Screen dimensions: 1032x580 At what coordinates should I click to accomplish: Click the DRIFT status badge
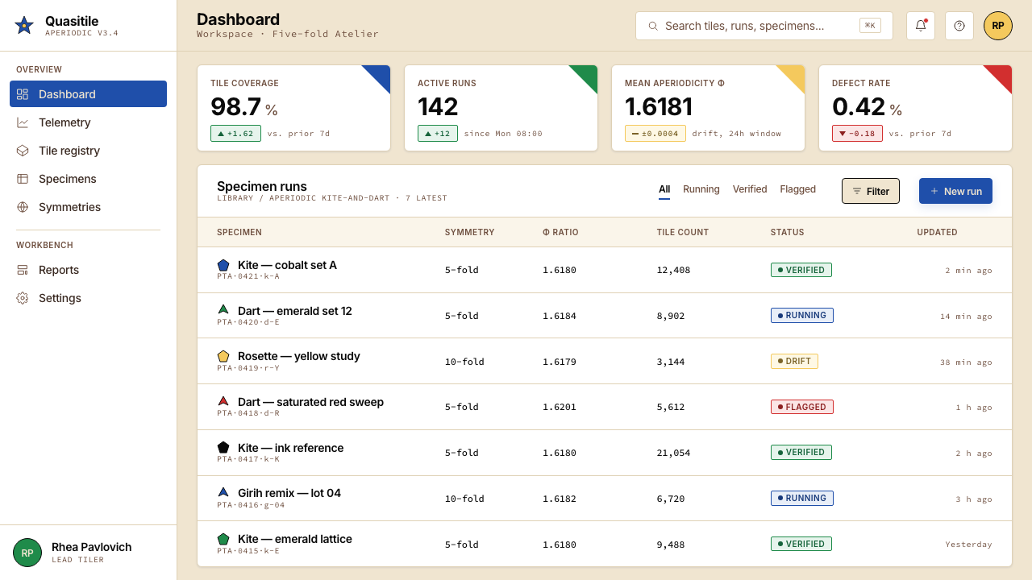[794, 361]
